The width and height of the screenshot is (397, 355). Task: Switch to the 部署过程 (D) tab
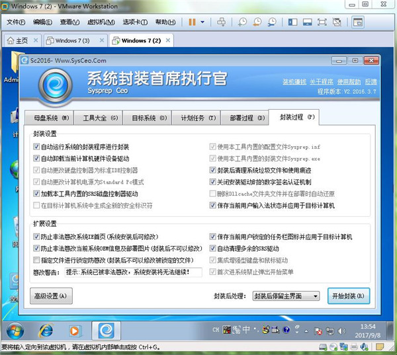245,118
